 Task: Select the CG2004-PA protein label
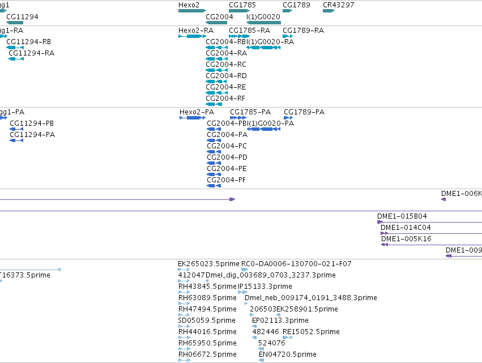coord(227,135)
